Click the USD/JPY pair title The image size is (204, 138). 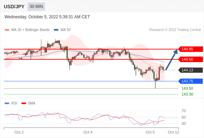click(14, 7)
